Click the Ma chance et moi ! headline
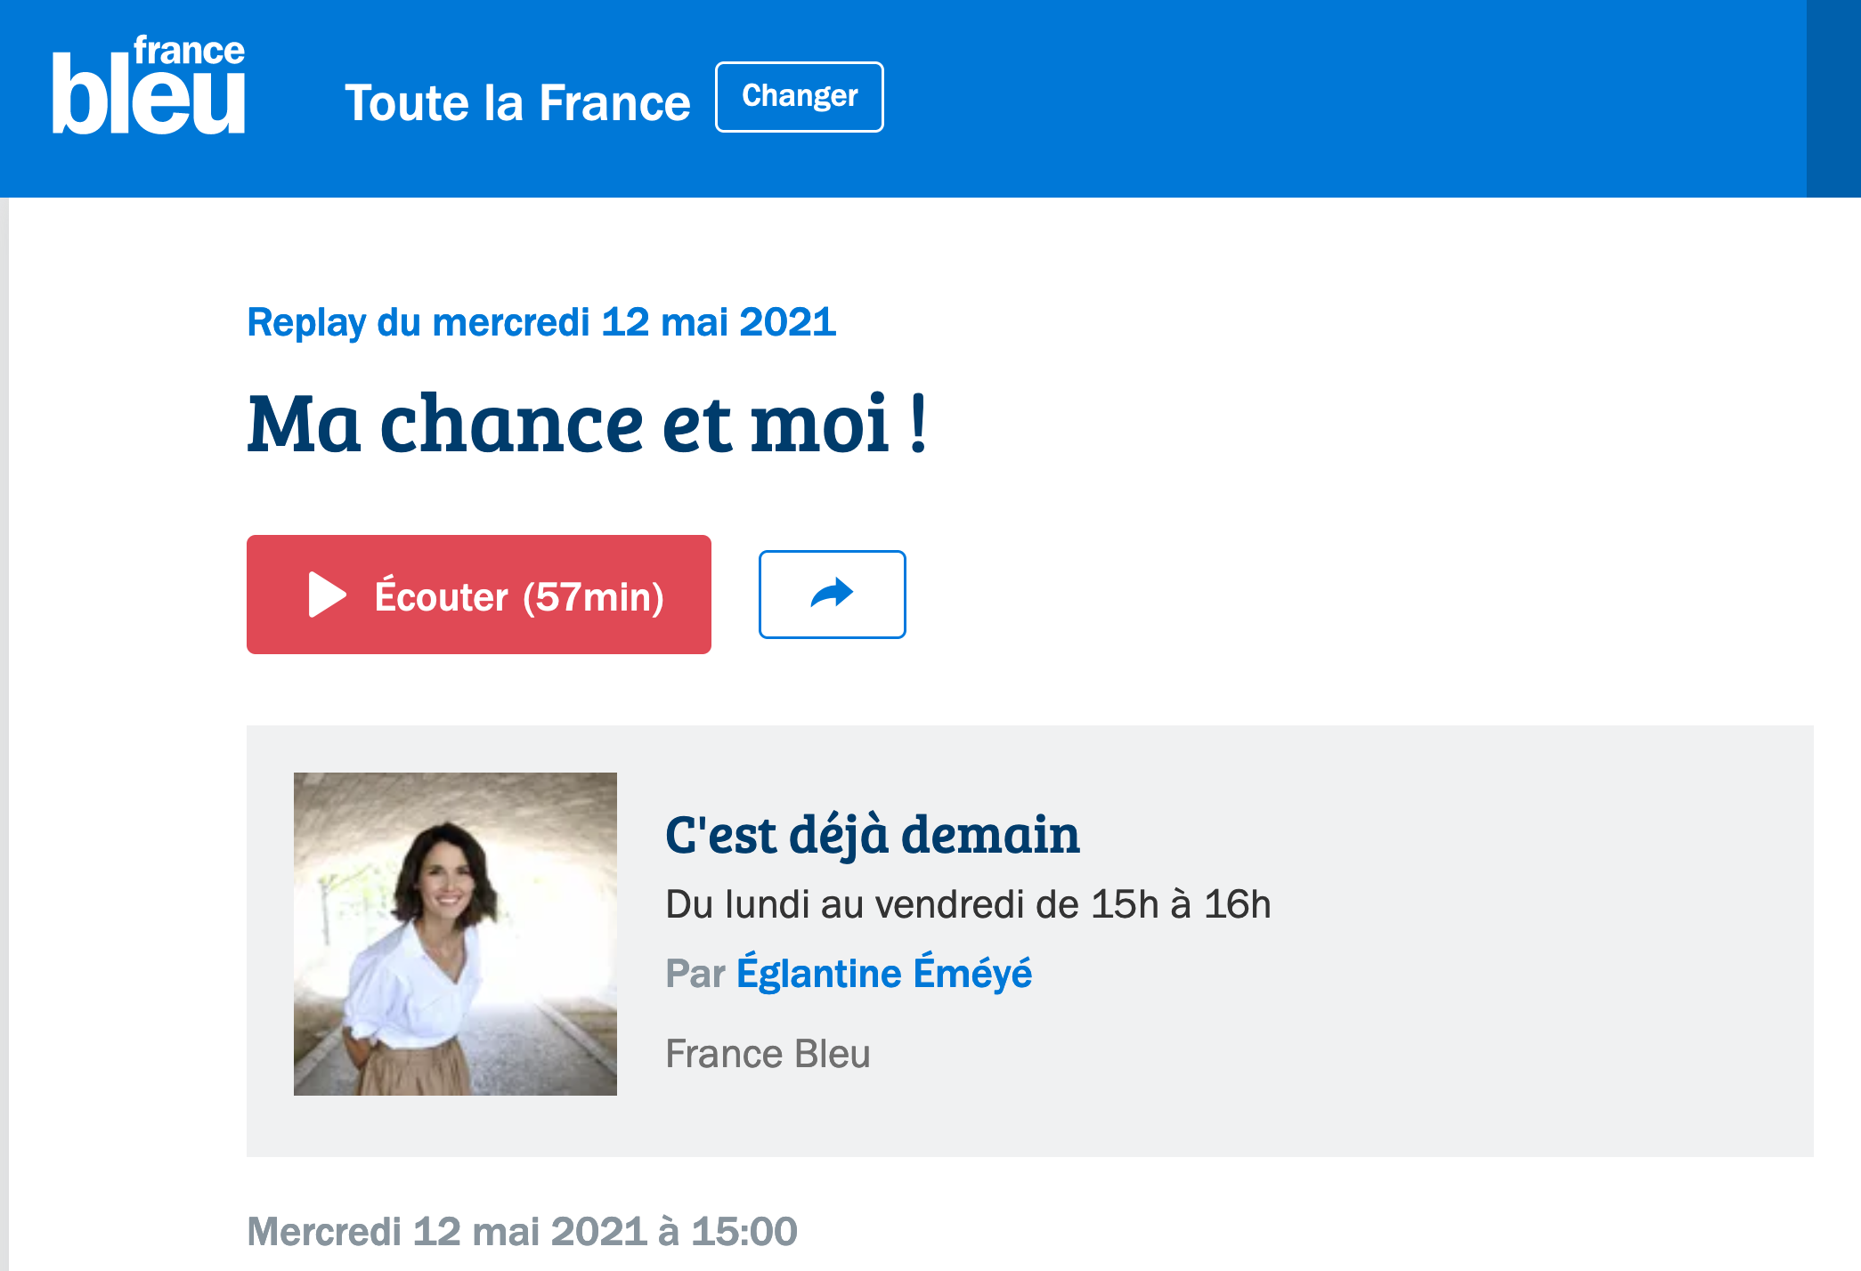Viewport: 1861px width, 1271px height. [588, 424]
